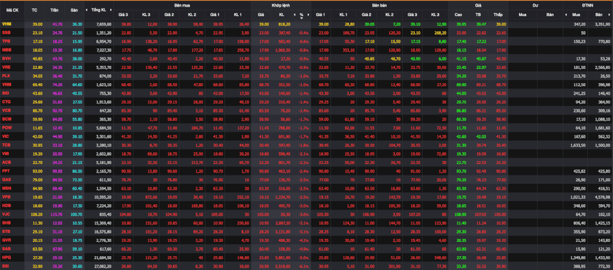Open the VHM ticker symbol
The width and height of the screenshot is (613, 270).
coord(6,24)
